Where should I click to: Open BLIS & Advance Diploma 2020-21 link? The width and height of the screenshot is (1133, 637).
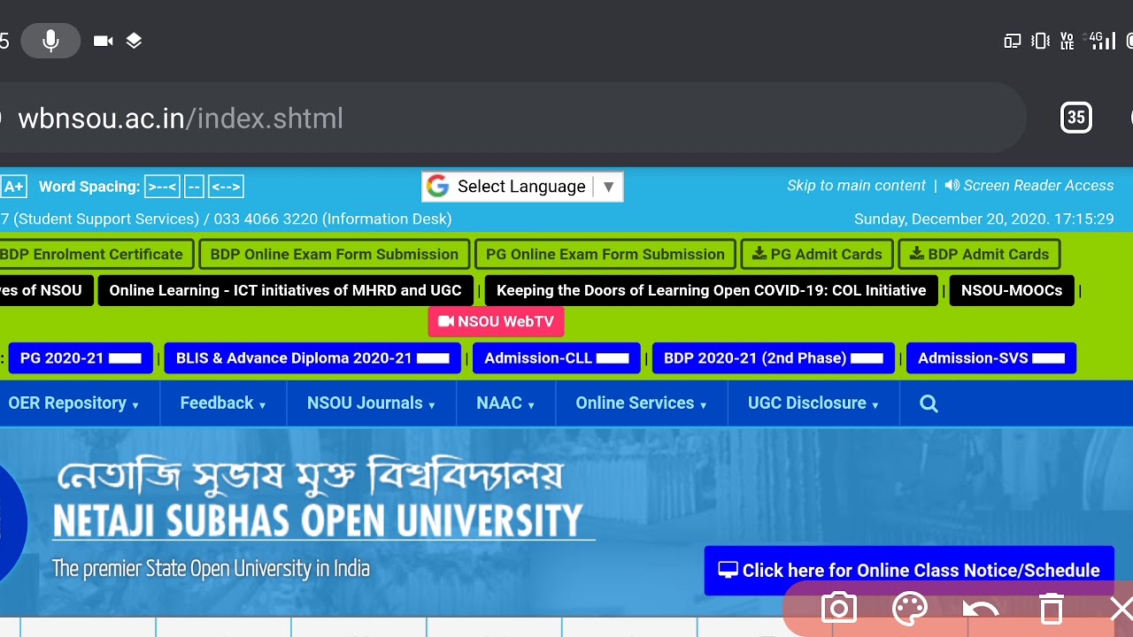coord(312,358)
